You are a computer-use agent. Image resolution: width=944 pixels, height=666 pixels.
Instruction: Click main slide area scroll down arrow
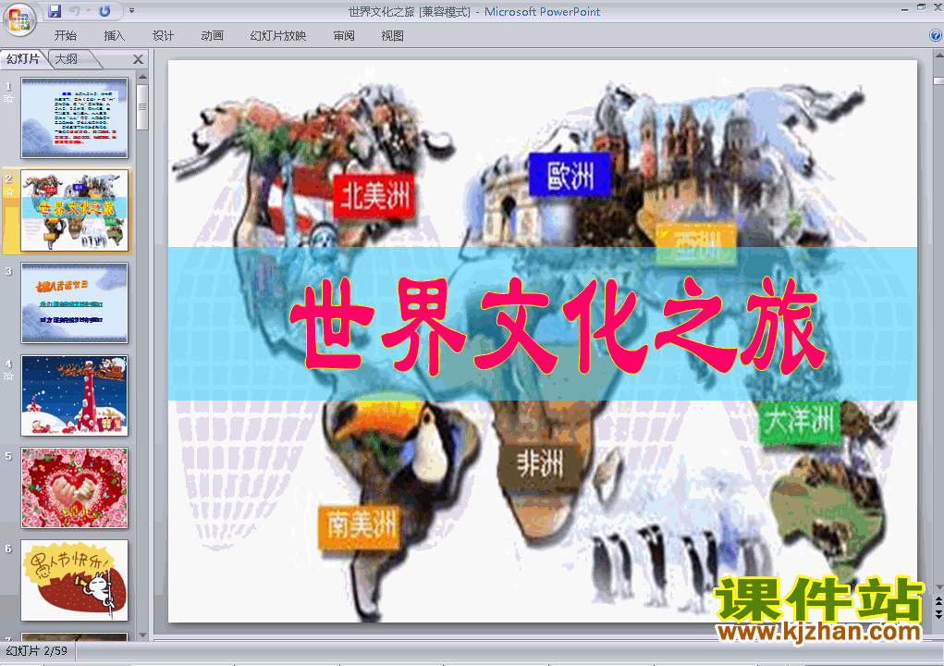(938, 587)
